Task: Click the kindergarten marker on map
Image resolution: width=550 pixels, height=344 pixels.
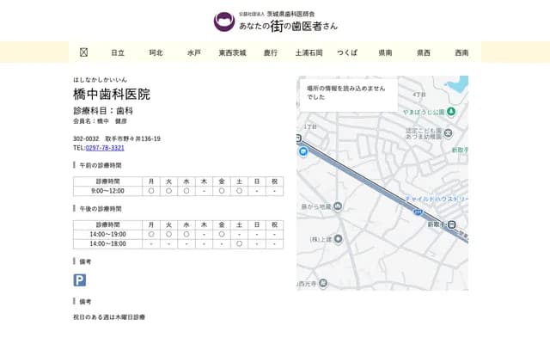Action: tap(448, 133)
